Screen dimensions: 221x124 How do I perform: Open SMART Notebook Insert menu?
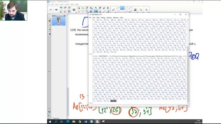pos(61,4)
